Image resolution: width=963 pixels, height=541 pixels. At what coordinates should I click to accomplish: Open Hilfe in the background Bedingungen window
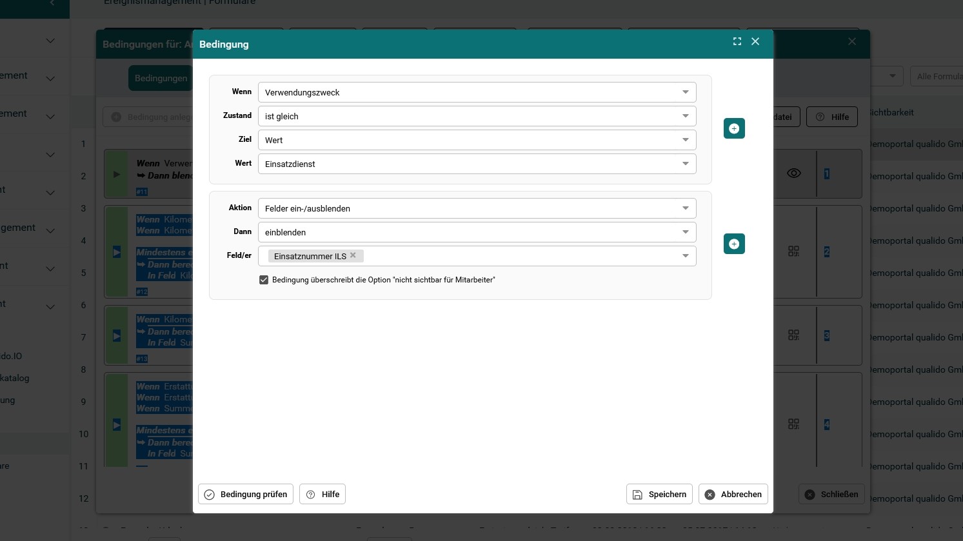pos(832,117)
